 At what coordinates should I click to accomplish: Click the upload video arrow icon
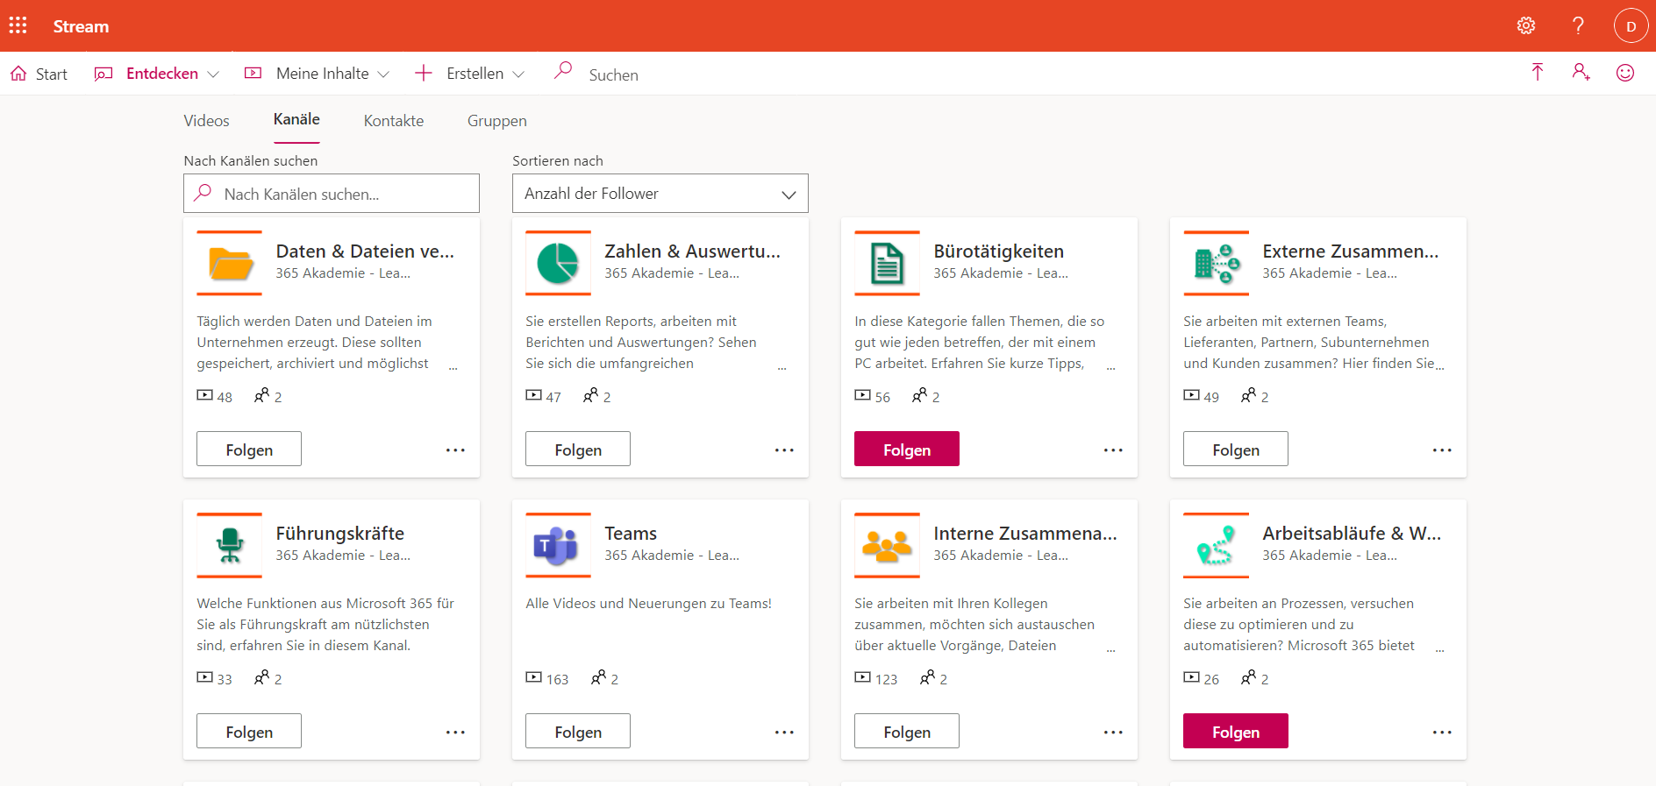click(x=1537, y=73)
